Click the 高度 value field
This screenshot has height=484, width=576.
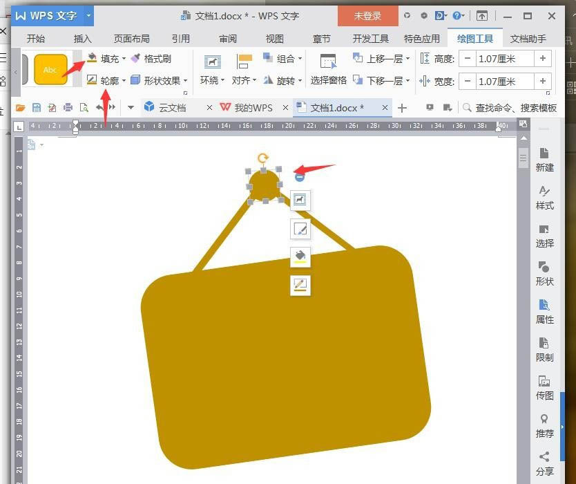pyautogui.click(x=505, y=59)
